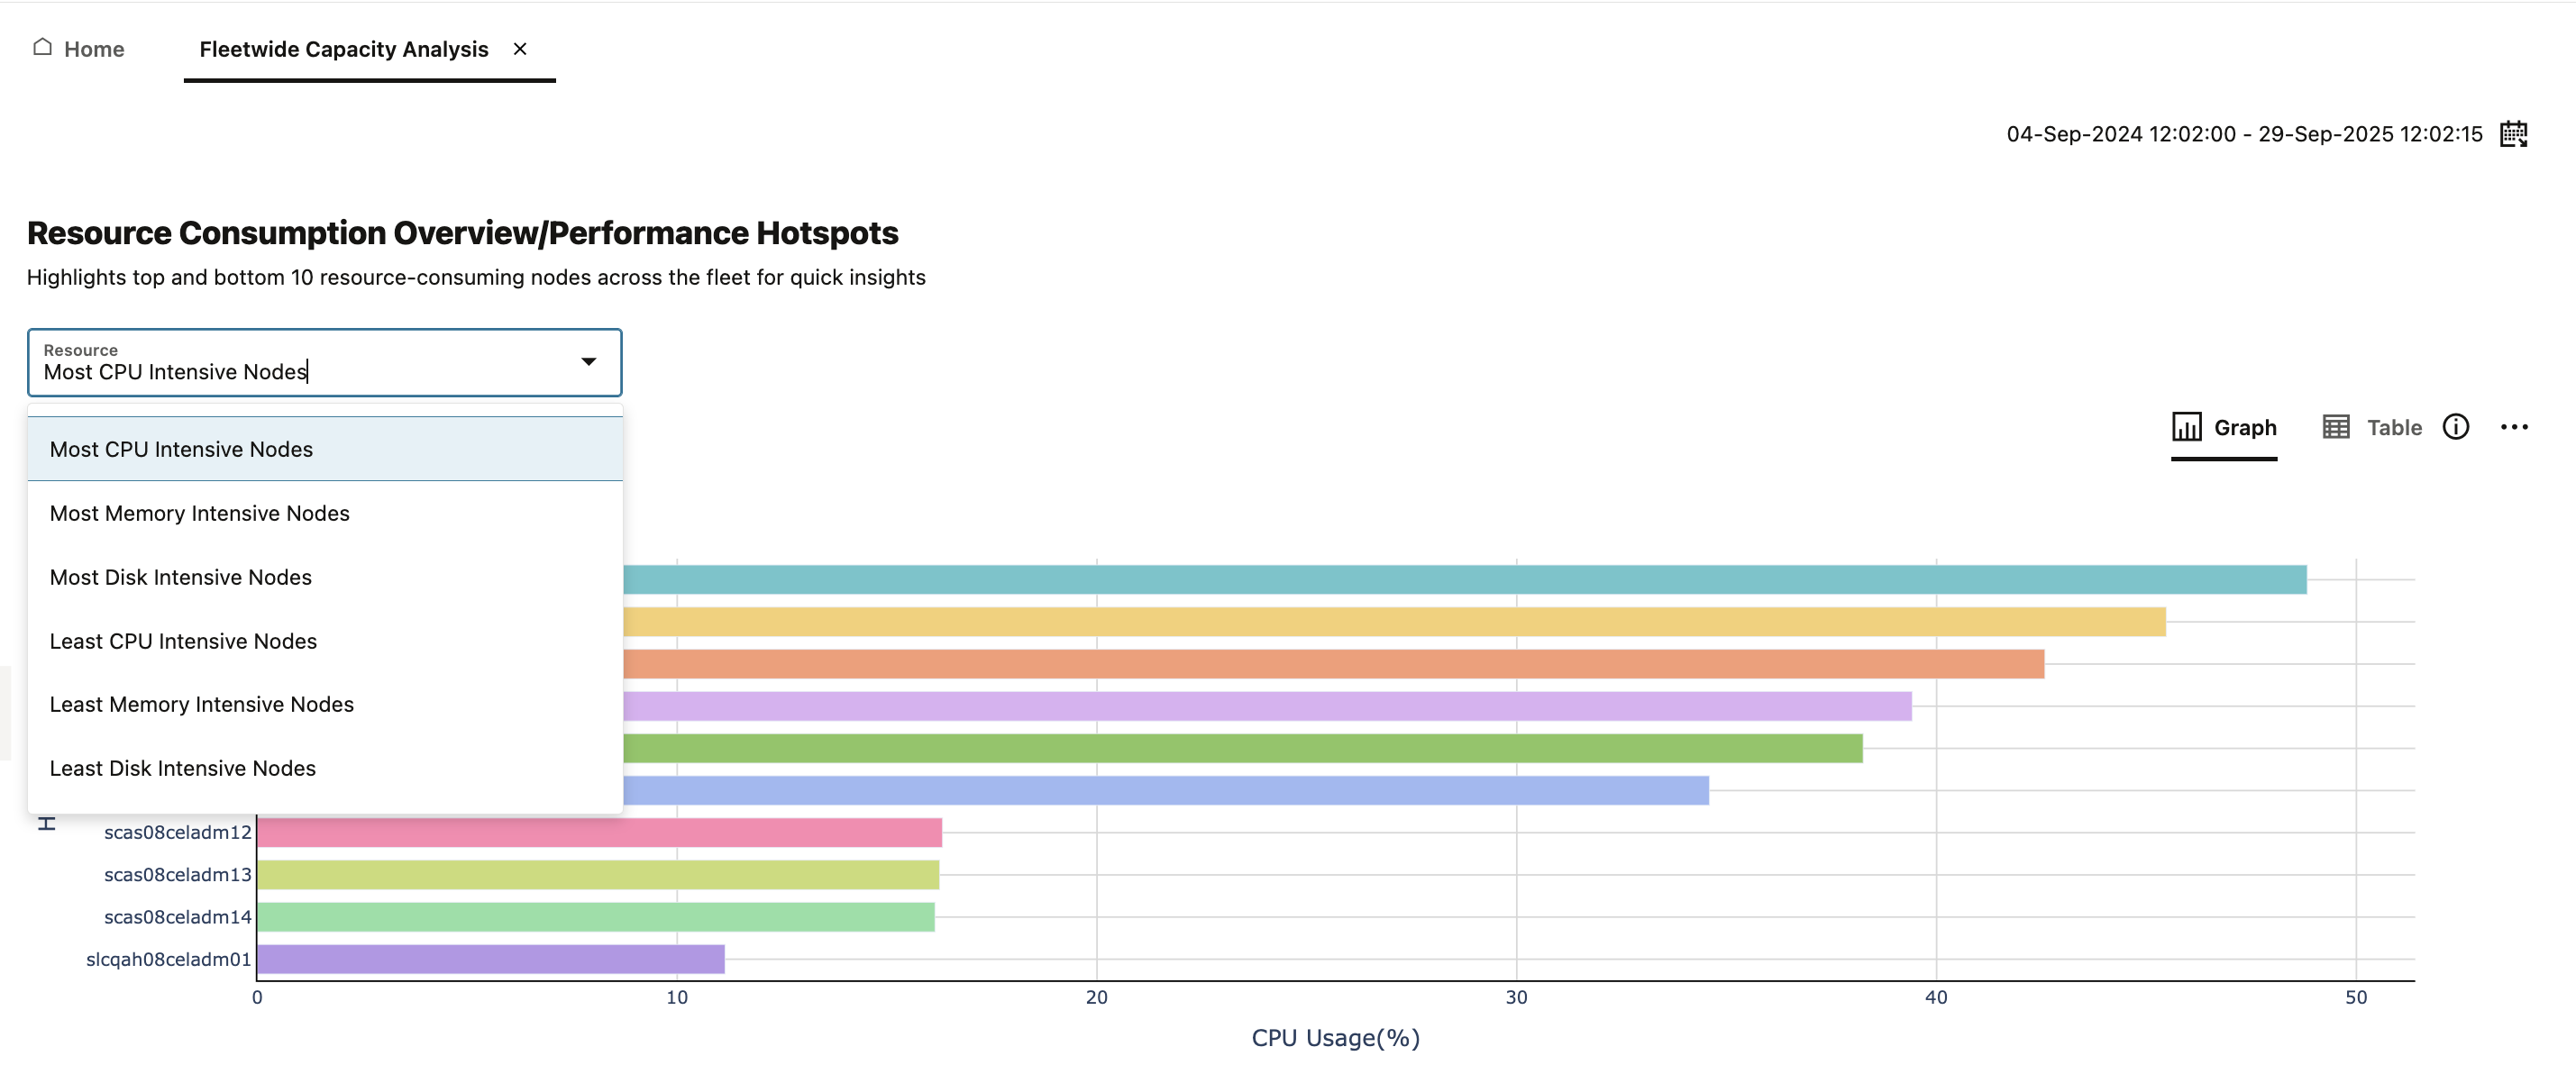Open the date range calendar picker icon
The image size is (2576, 1065).
(2515, 133)
